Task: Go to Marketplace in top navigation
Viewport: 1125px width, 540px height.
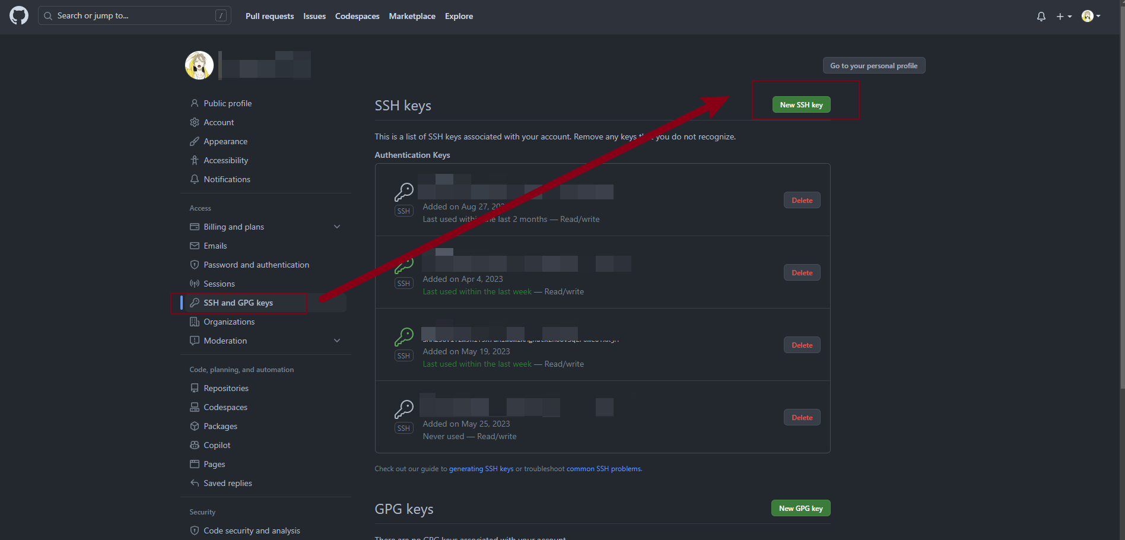Action: [x=412, y=17]
